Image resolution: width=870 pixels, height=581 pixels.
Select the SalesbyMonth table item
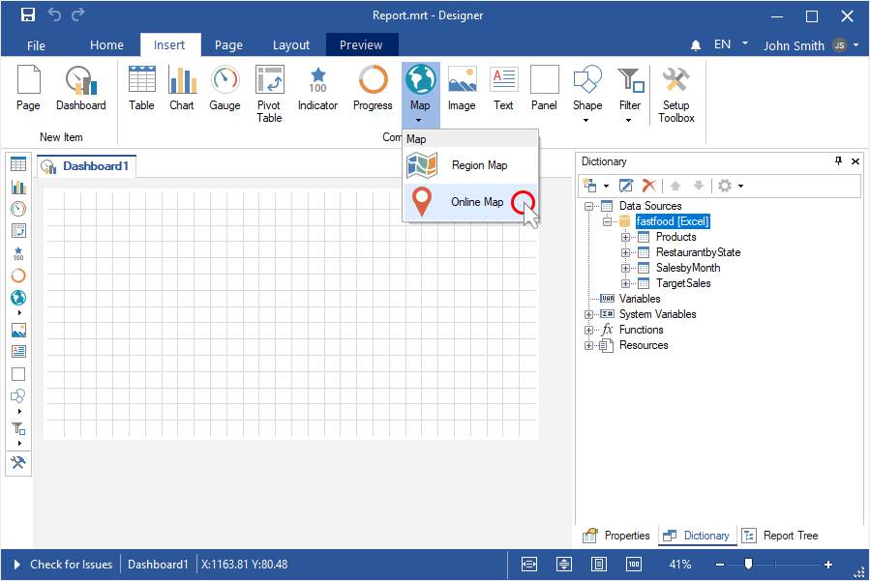[x=687, y=268]
